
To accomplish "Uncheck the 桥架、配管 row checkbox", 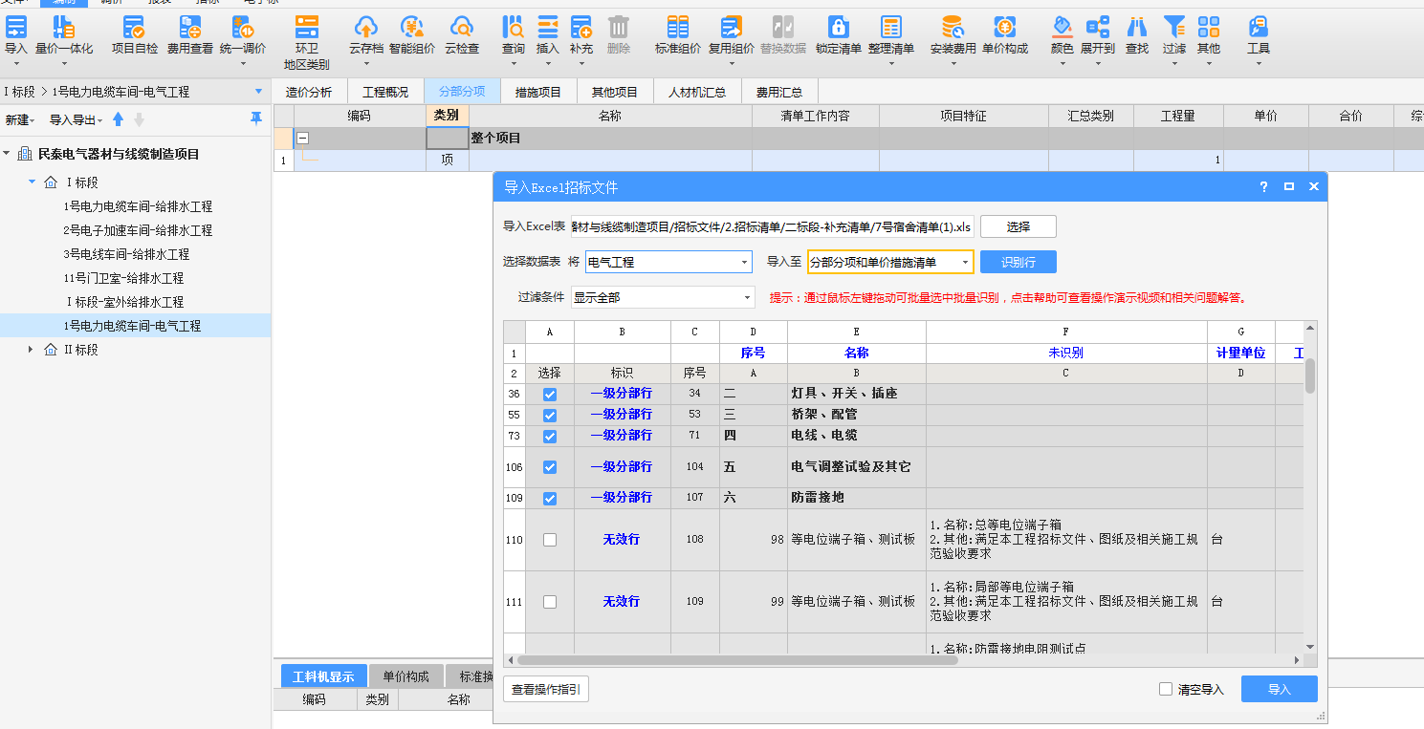I will click(x=550, y=415).
